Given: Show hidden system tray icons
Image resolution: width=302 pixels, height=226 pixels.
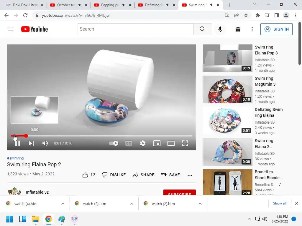Looking at the screenshot, I should pos(250,219).
